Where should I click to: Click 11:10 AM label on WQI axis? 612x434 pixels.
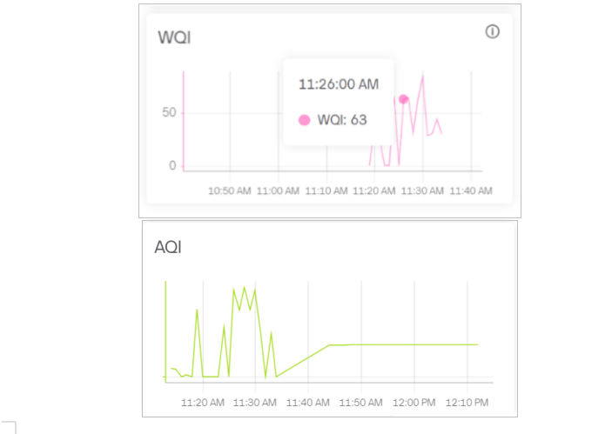coord(327,190)
